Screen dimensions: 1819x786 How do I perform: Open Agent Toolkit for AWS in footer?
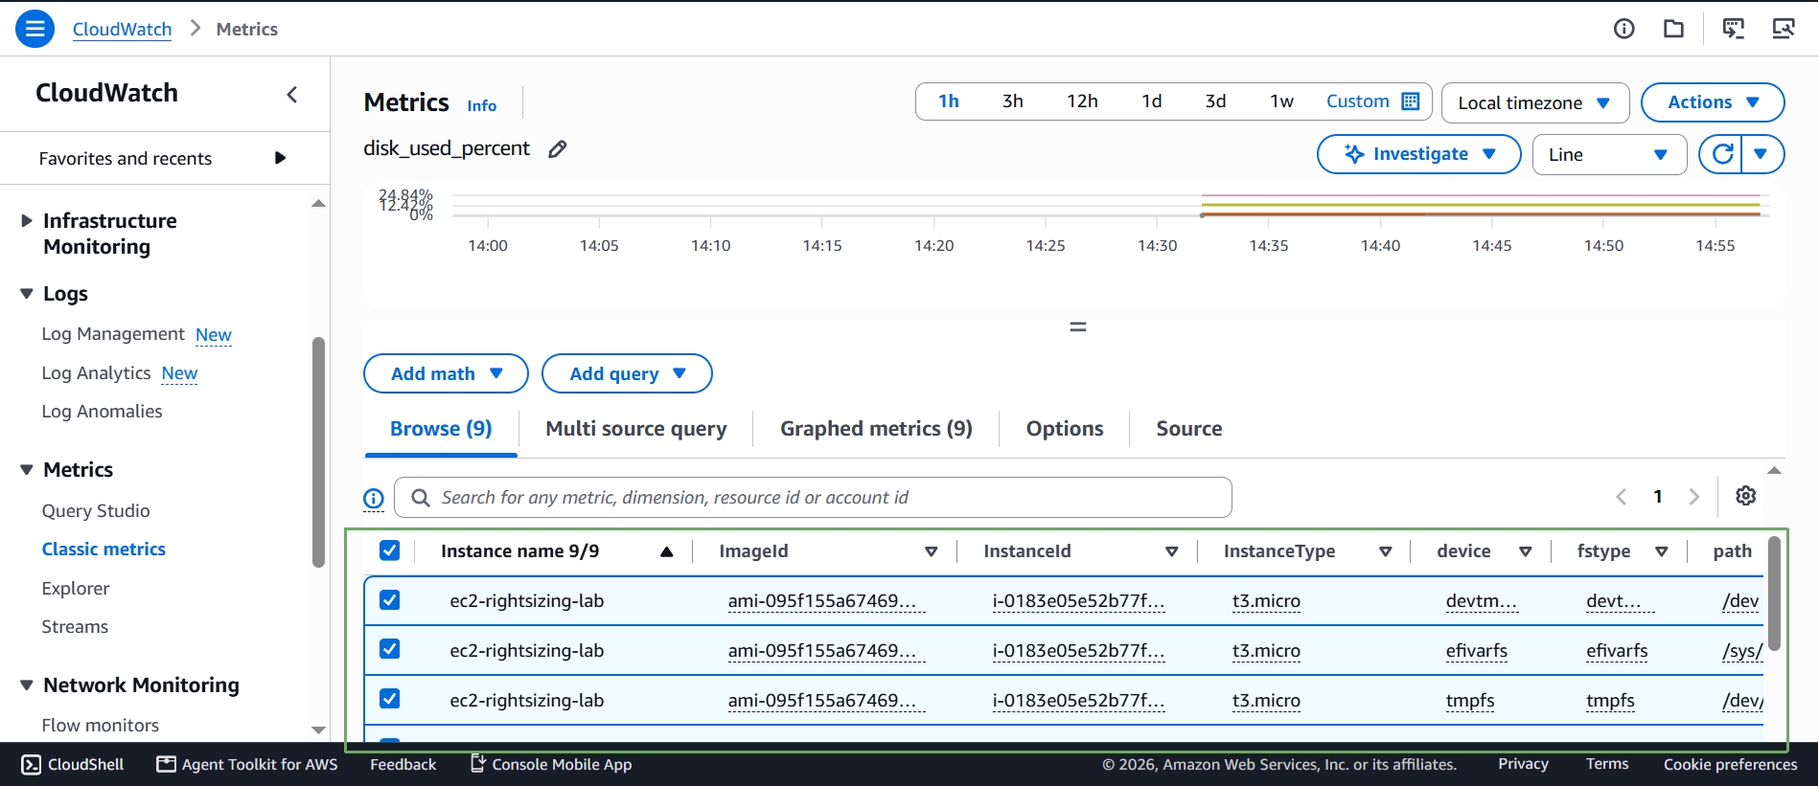tap(247, 764)
